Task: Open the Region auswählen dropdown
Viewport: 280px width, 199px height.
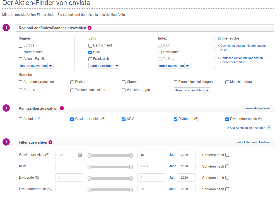Action: pyautogui.click(x=36, y=66)
